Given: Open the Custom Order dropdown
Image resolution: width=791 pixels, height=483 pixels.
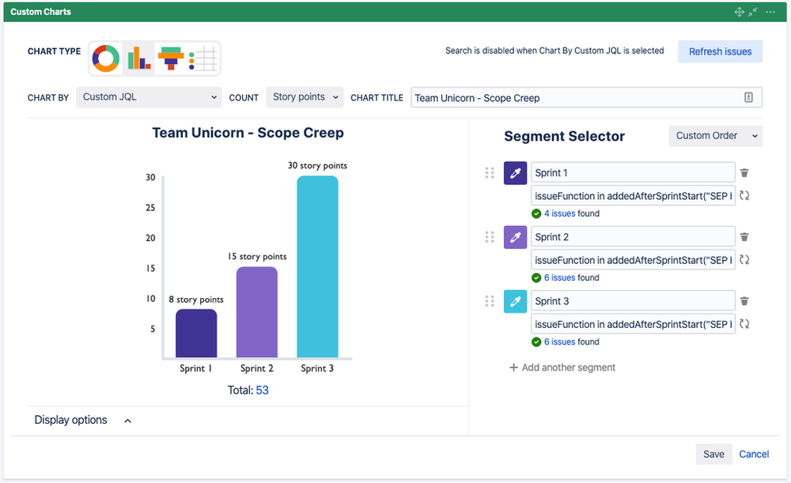Looking at the screenshot, I should coord(714,135).
